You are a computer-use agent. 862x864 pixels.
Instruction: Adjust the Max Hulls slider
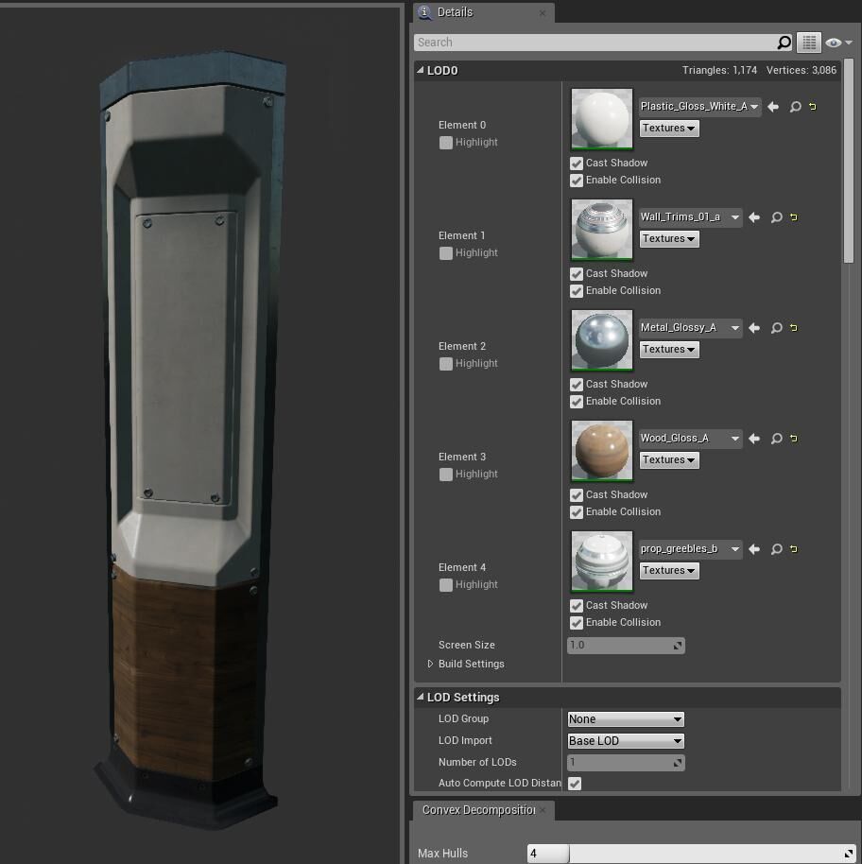(x=690, y=854)
